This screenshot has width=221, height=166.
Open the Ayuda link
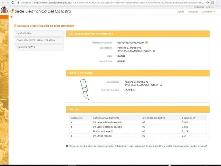click(x=181, y=12)
